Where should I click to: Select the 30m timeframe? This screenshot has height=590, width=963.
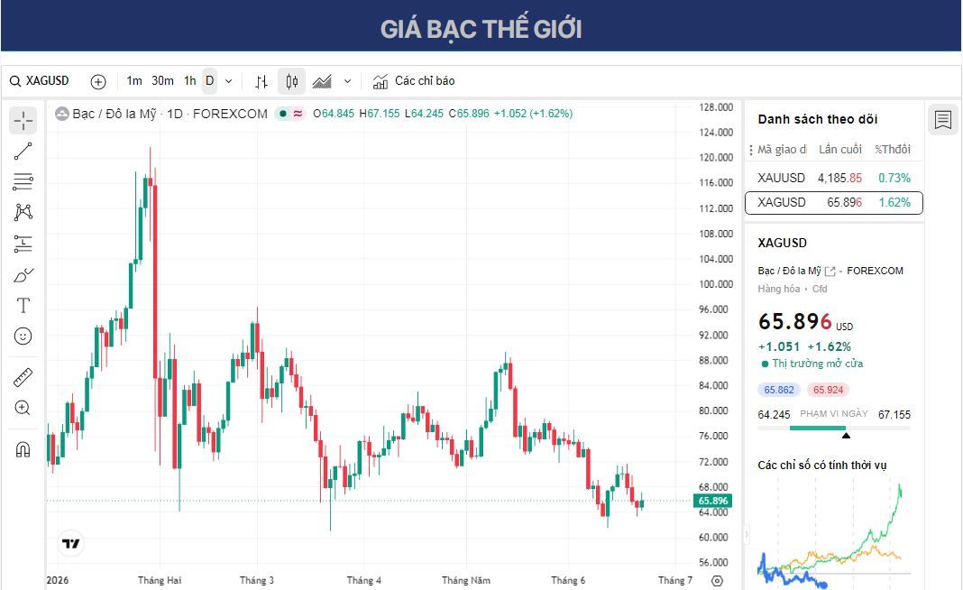click(162, 81)
